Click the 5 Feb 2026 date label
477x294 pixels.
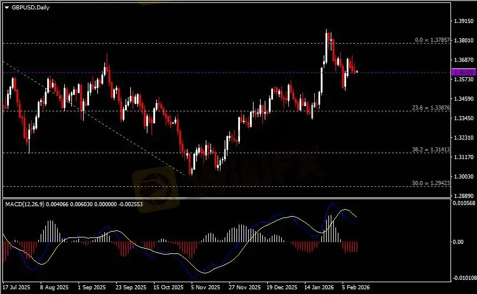point(356,288)
